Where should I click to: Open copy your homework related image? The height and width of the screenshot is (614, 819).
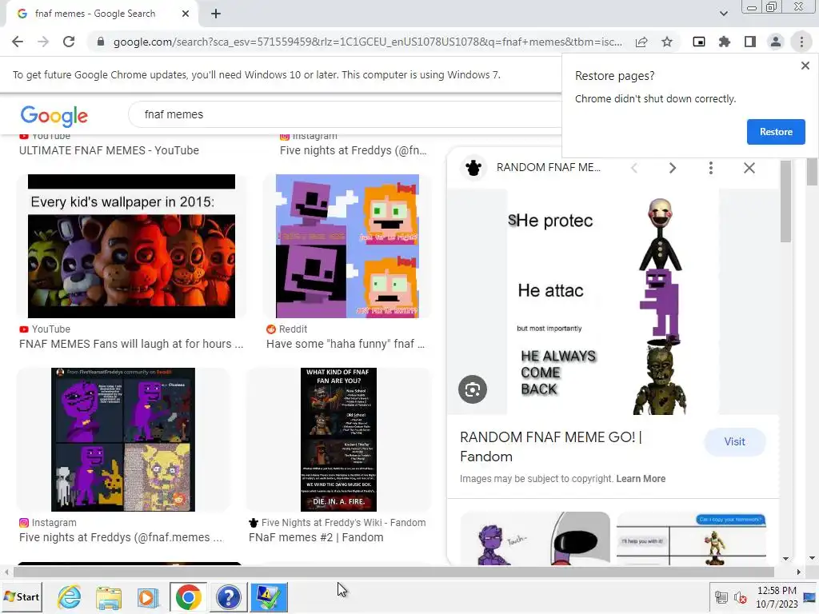[x=692, y=539]
